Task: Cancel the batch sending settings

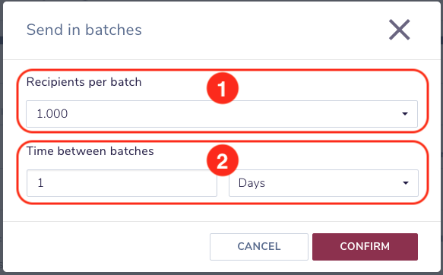Action: pyautogui.click(x=259, y=246)
